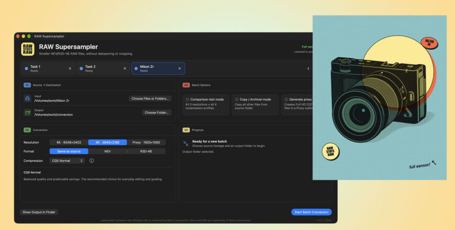Close the Task 1 tab
Screen dimensions: 455x230
click(70, 68)
